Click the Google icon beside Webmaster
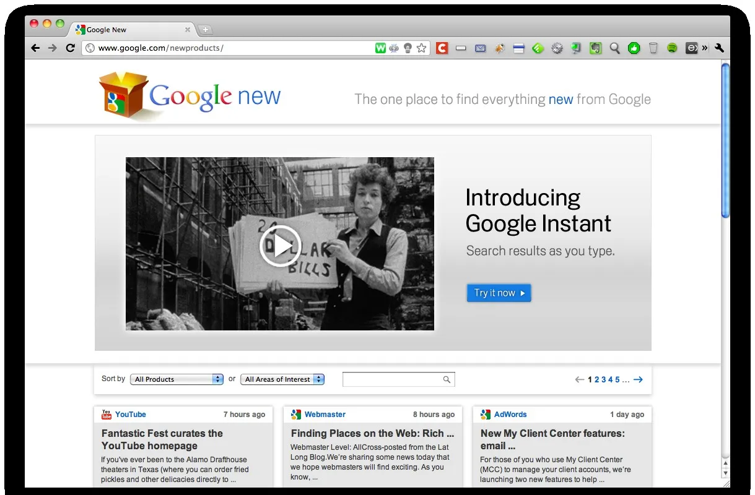The height and width of the screenshot is (495, 755). (x=296, y=415)
